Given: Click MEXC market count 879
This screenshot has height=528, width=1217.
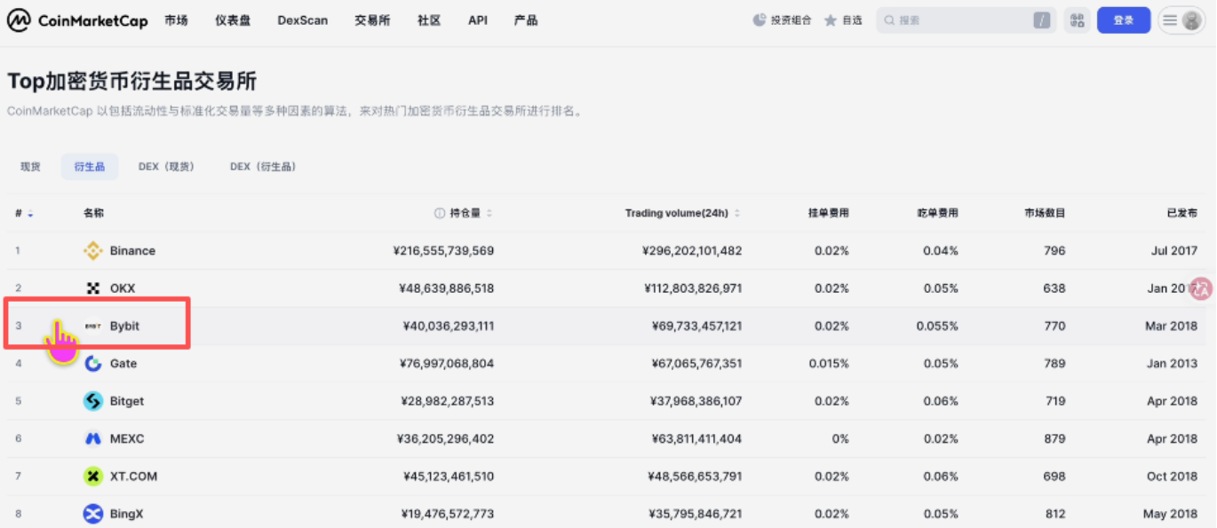Looking at the screenshot, I should click(1054, 438).
